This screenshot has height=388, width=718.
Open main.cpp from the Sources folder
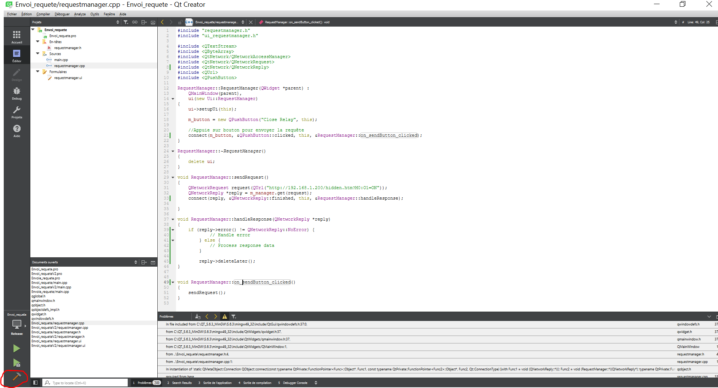click(x=61, y=60)
